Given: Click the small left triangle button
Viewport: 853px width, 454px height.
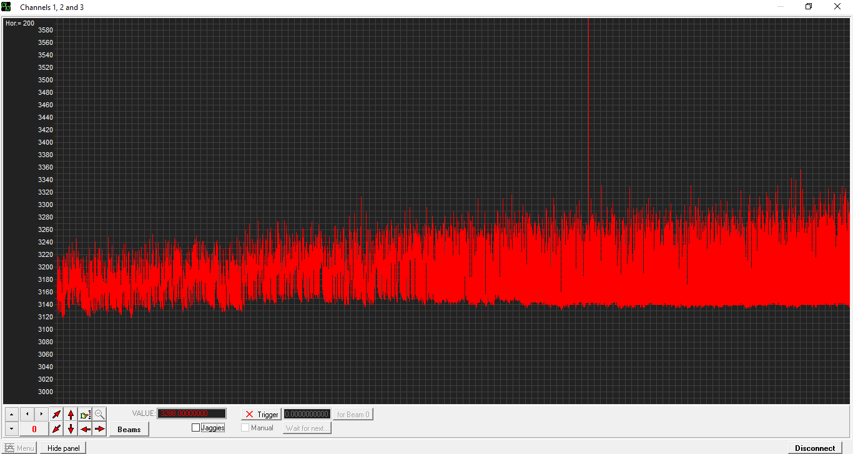Looking at the screenshot, I should click(27, 414).
